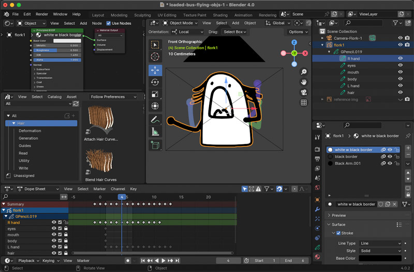Switch to orthographic grid view icon
Screen dimensions: 414x272
point(304,103)
